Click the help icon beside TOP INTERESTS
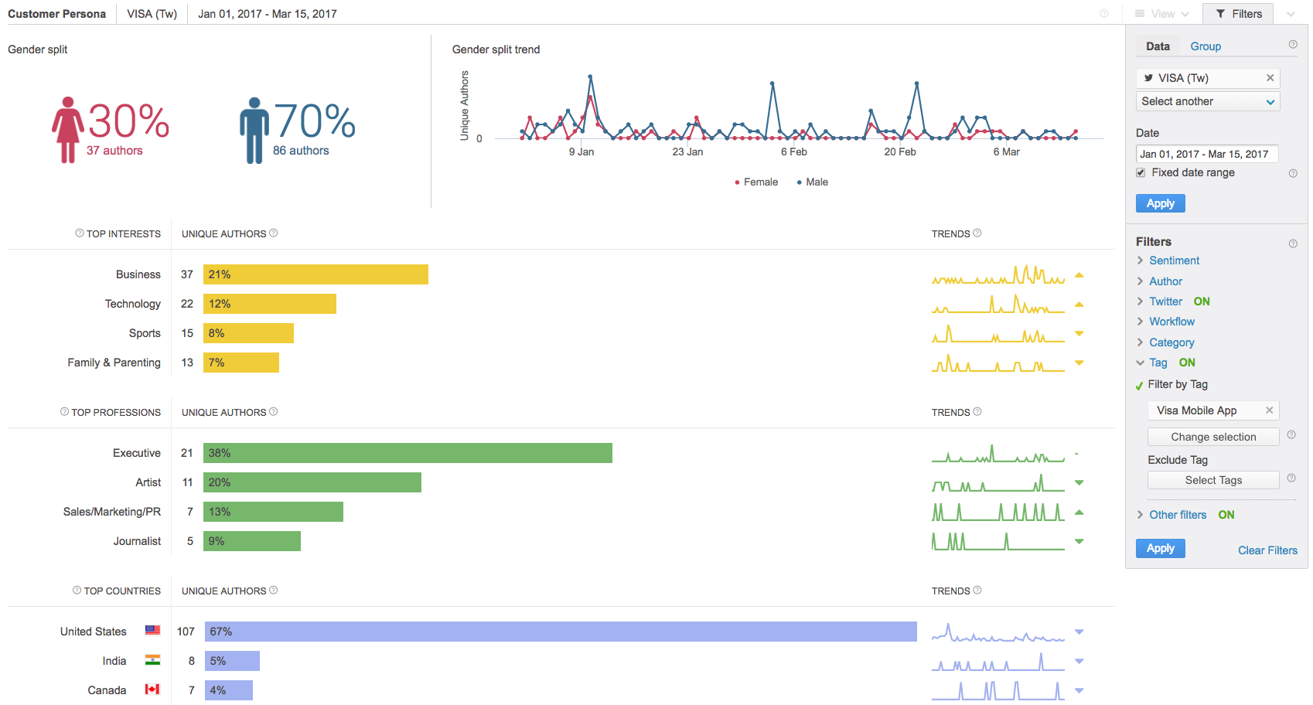This screenshot has width=1313, height=705. 79,233
